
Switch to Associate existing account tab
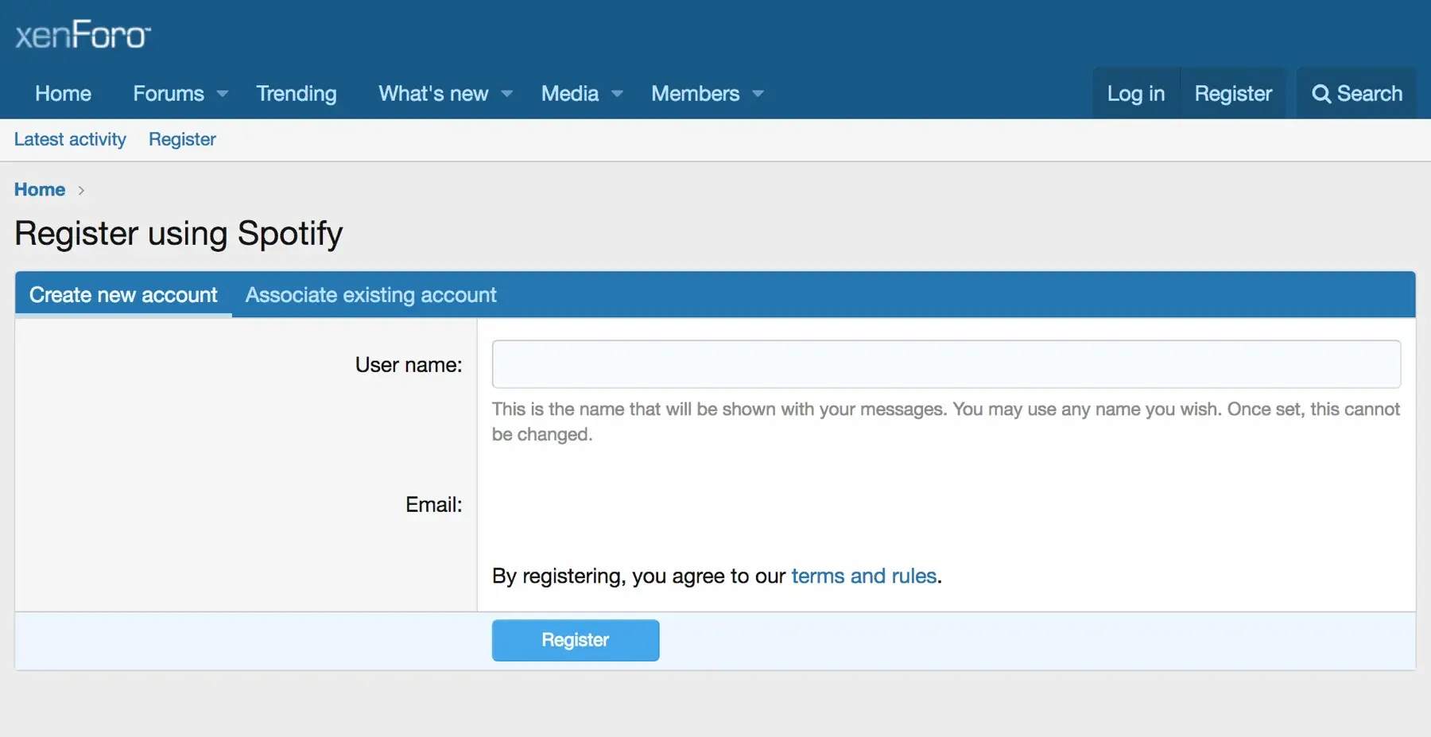tap(370, 295)
